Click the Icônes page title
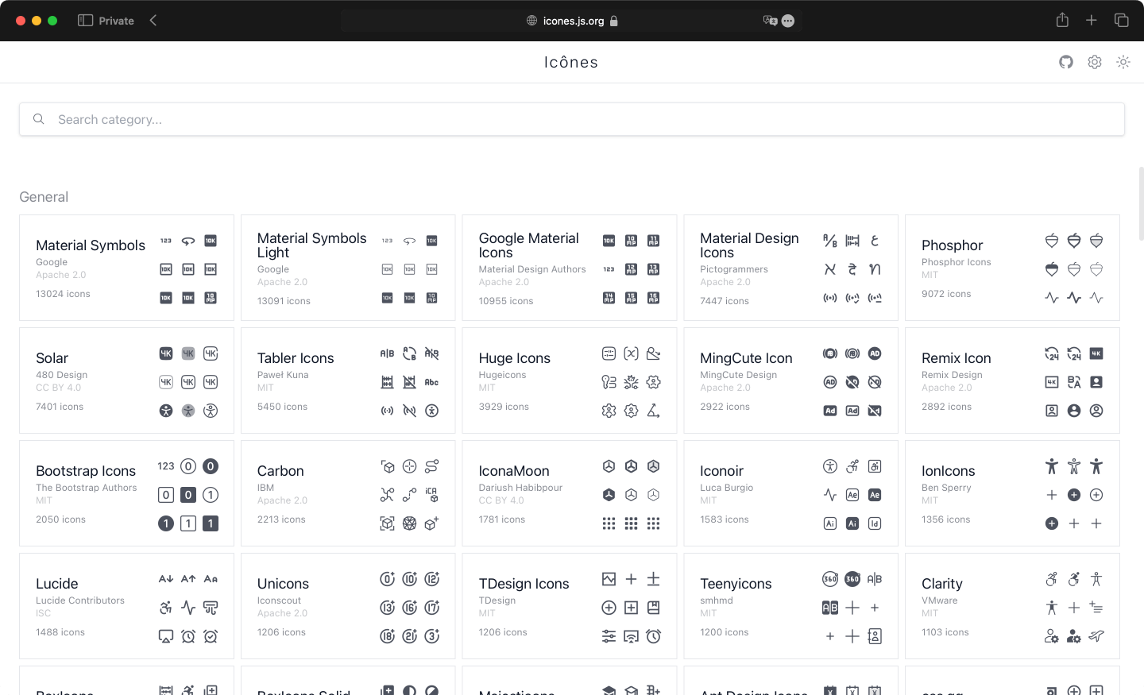Image resolution: width=1144 pixels, height=695 pixels. 571,62
